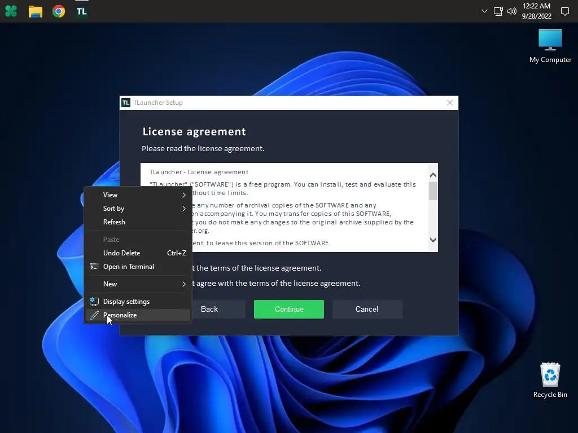This screenshot has height=433, width=578.
Task: Choose Refresh from context menu
Action: click(138, 222)
